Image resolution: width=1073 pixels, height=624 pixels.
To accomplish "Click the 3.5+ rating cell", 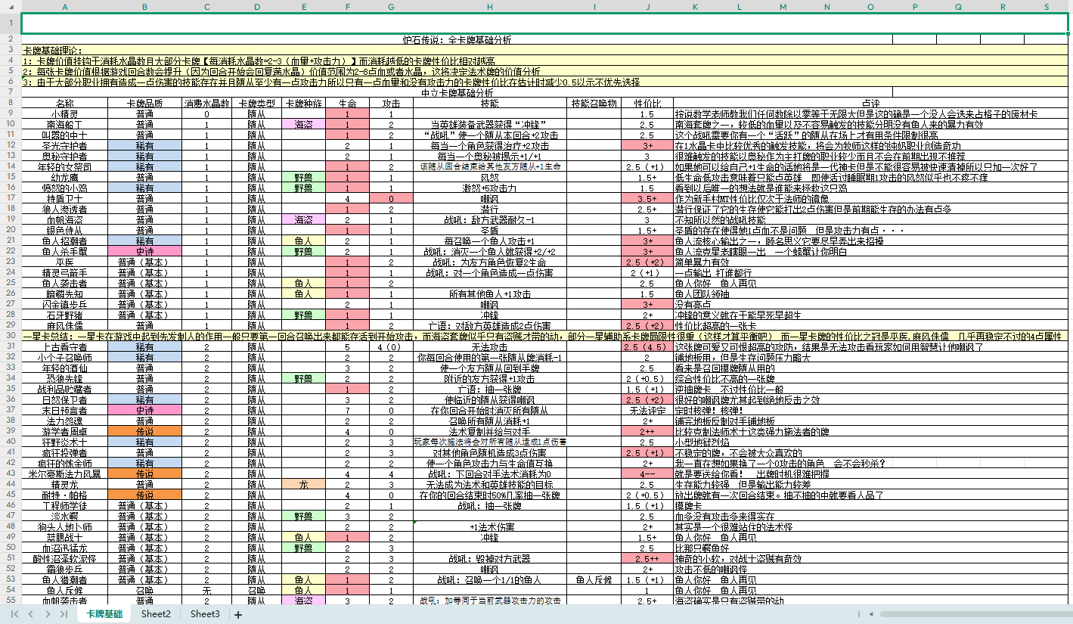I will [x=648, y=198].
